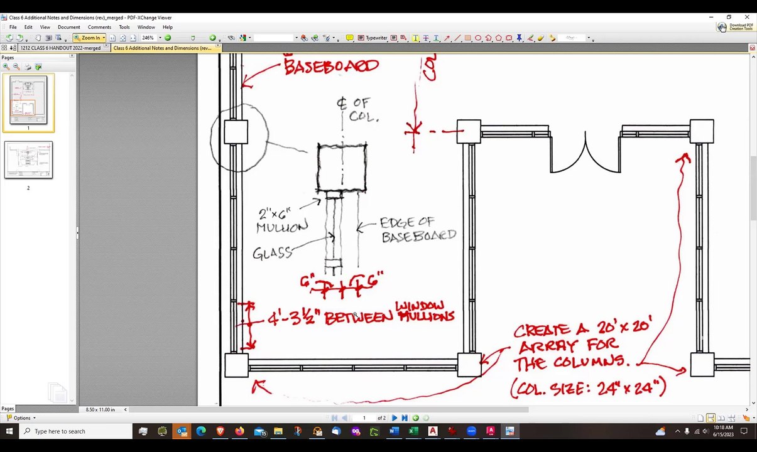757x452 pixels.
Task: Open the search box dropdown arrow
Action: pos(297,38)
